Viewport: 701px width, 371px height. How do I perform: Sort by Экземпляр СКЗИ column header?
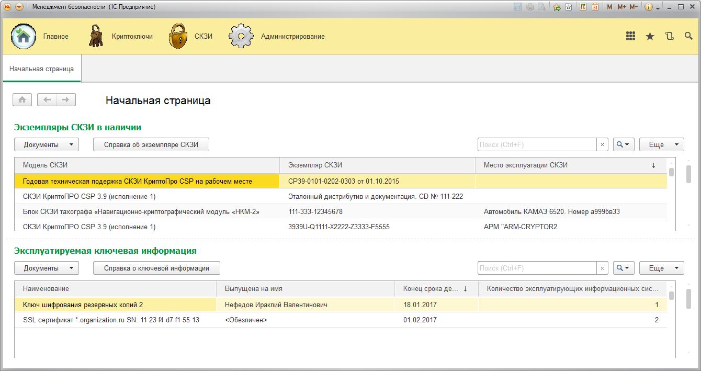[x=378, y=165]
